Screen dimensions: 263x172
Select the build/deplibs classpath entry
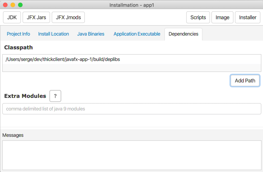63,59
